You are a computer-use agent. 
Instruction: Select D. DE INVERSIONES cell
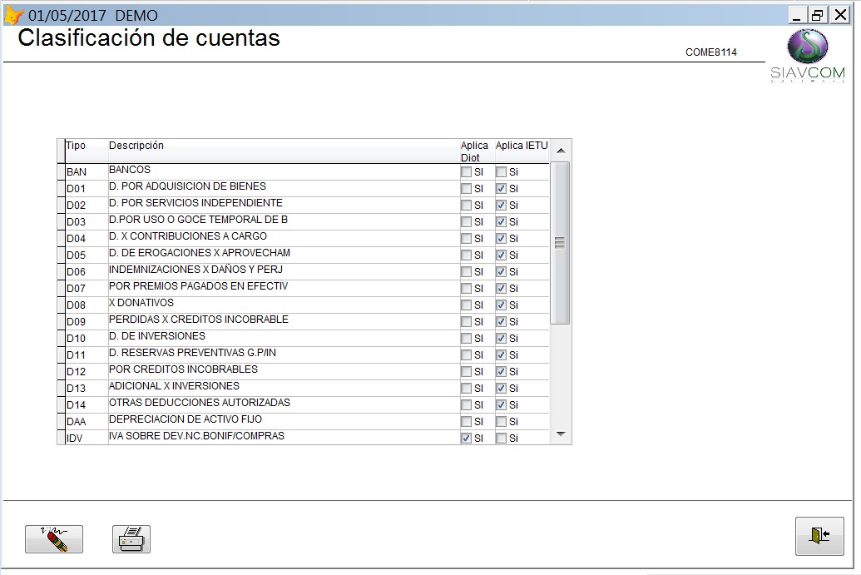coord(284,338)
